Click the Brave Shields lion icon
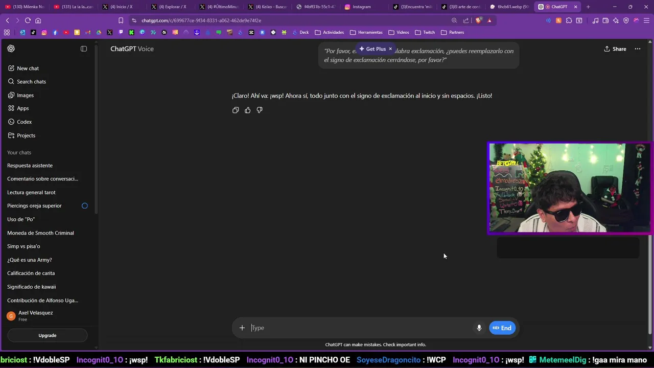The height and width of the screenshot is (368, 654). pos(479,20)
